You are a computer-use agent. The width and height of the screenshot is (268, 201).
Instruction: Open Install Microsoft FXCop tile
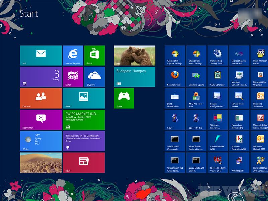pos(259,55)
